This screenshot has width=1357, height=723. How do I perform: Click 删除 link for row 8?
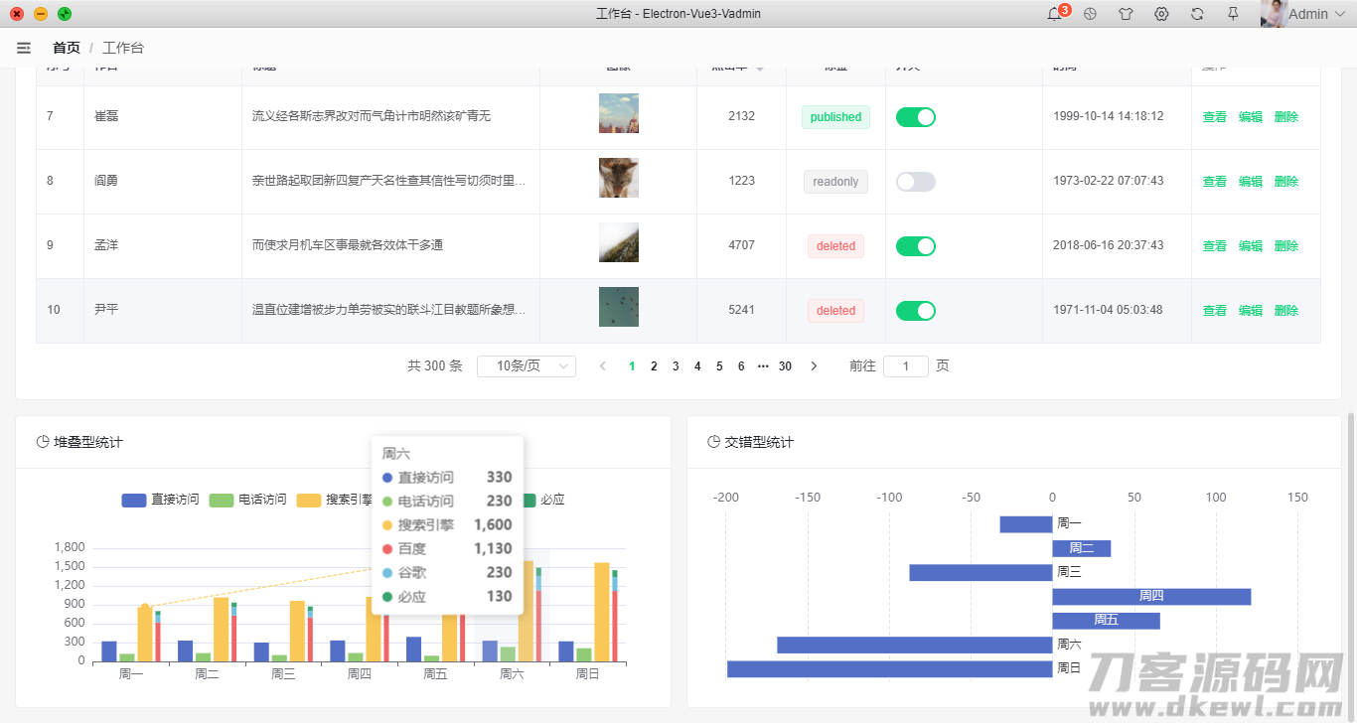tap(1286, 182)
